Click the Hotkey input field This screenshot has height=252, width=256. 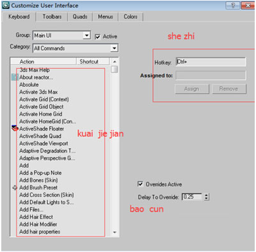[211, 62]
